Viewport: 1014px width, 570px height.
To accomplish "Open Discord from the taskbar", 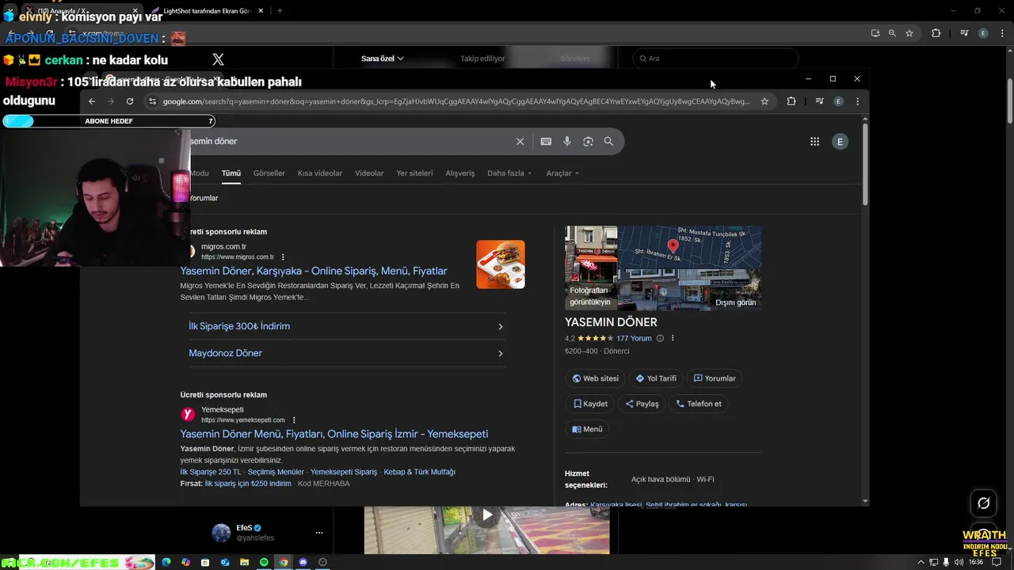I will 303,562.
